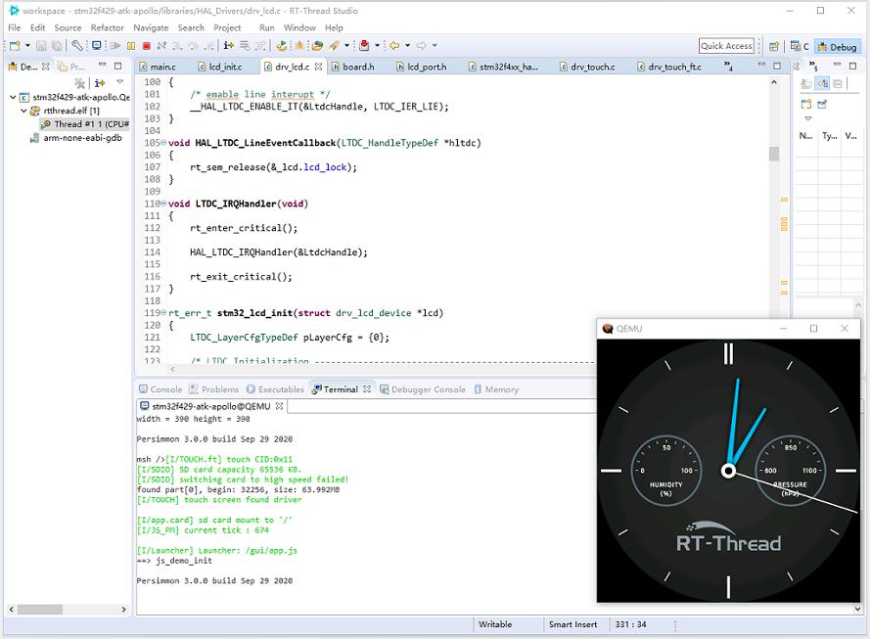Toggle Show Type Names in variables panel
Screen dimensions: 870x639
tap(806, 84)
